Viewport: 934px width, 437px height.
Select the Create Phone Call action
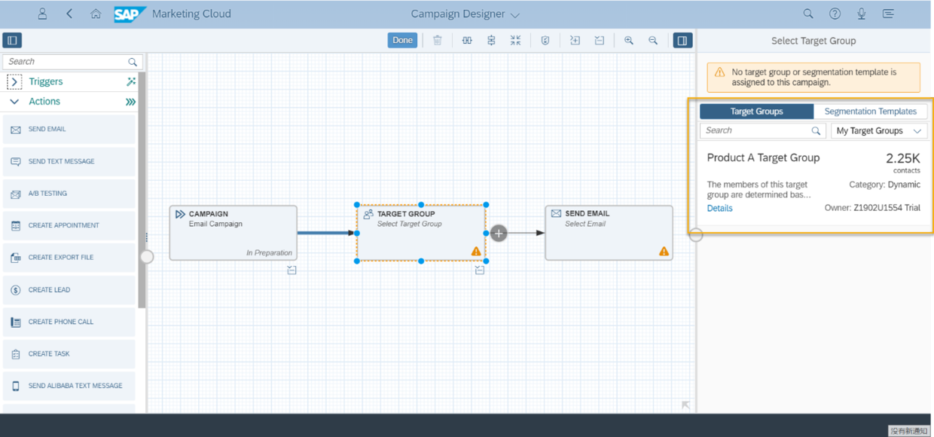click(x=69, y=322)
